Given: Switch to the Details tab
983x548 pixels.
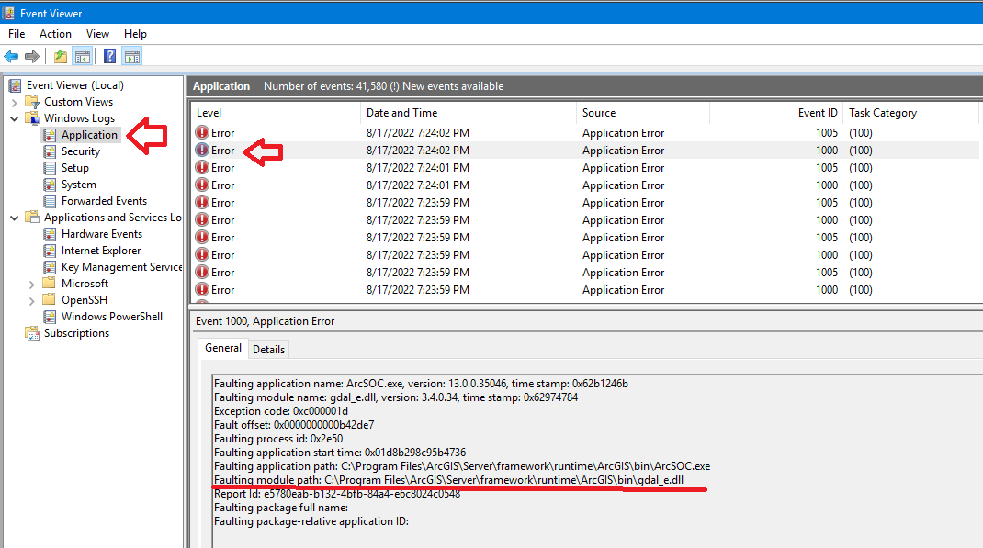Looking at the screenshot, I should tap(268, 349).
